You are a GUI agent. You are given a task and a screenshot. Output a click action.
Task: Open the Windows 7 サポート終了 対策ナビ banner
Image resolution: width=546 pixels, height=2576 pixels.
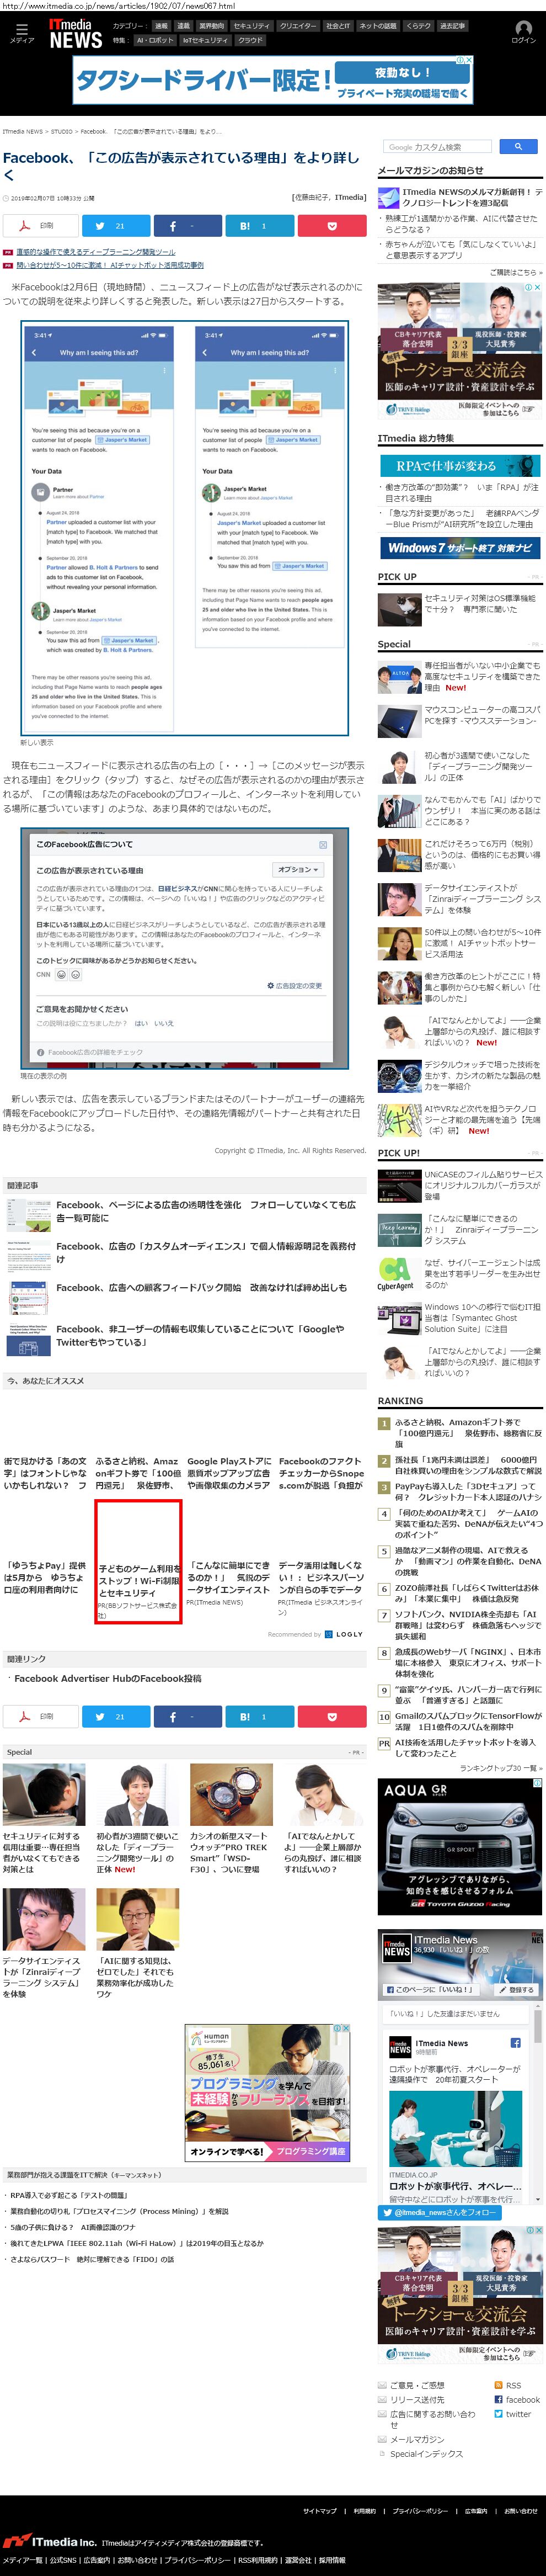tap(460, 548)
